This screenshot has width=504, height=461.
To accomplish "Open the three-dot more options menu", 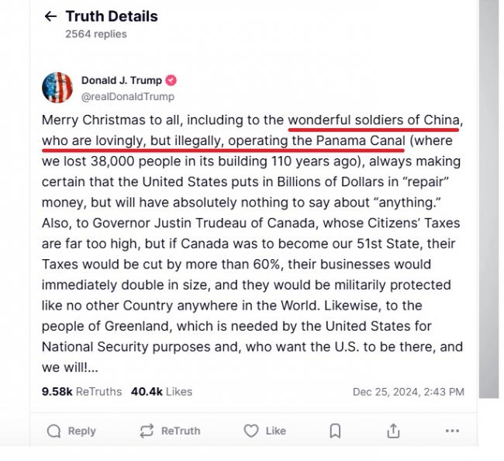I will click(x=452, y=431).
